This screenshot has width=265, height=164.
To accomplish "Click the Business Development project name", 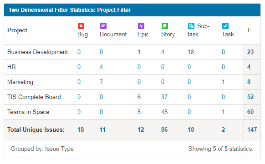I will (37, 52).
